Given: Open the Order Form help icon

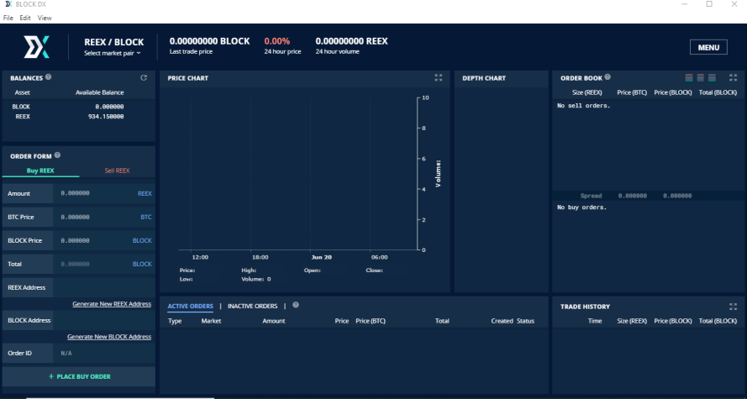Looking at the screenshot, I should click(x=57, y=155).
